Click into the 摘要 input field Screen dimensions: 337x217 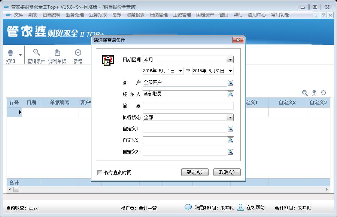click(x=188, y=106)
